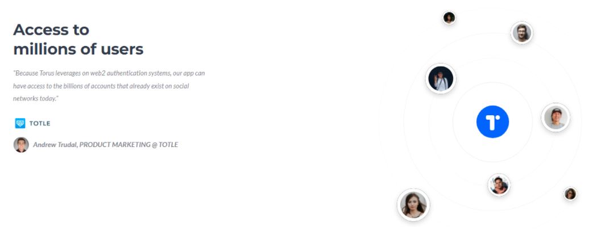Viewport: 593px width, 235px height.
Task: Click the name Andrew Trudal
Action: click(55, 145)
